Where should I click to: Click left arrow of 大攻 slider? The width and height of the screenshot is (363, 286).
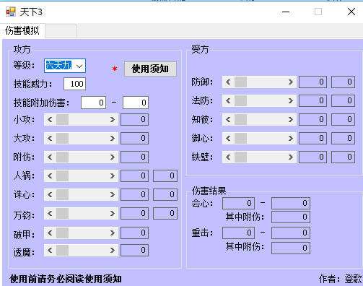[50, 139]
